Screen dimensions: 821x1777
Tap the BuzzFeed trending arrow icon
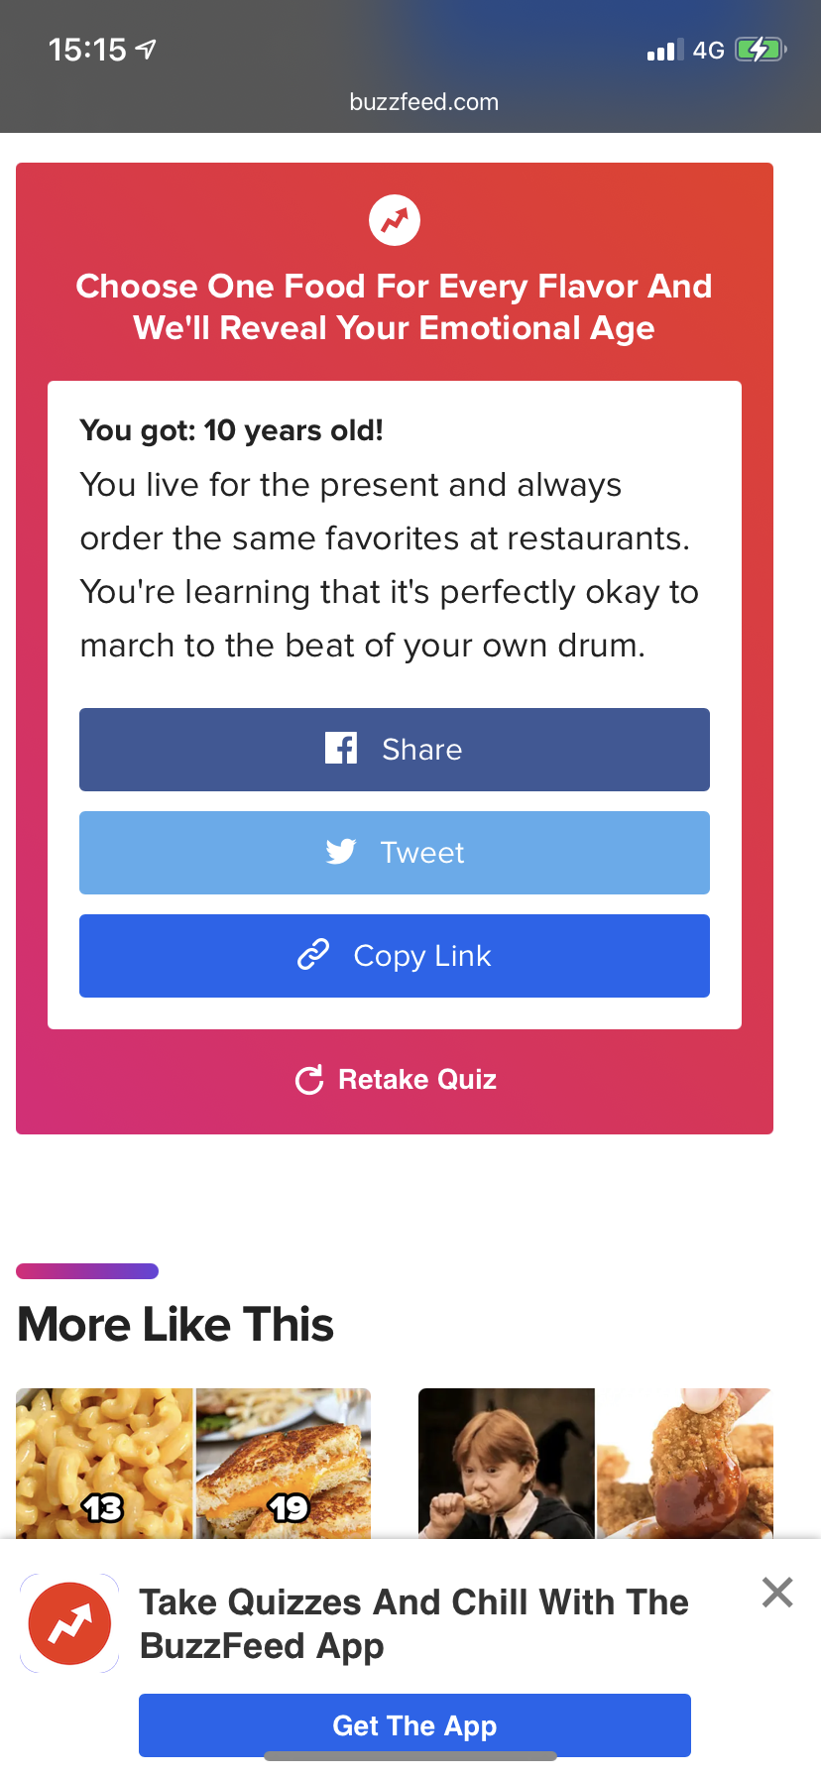pos(395,220)
